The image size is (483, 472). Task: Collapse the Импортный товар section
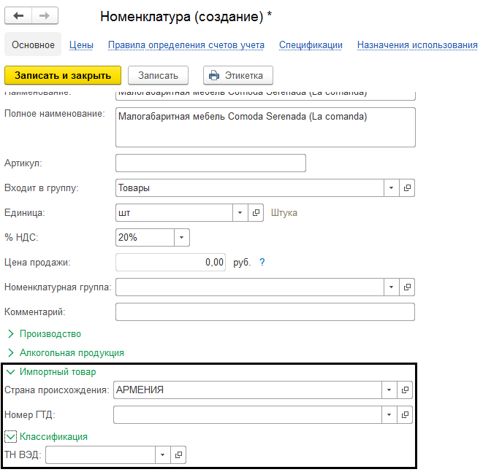click(51, 372)
